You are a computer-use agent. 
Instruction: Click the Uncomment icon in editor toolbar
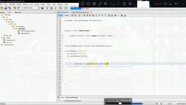[125, 15]
